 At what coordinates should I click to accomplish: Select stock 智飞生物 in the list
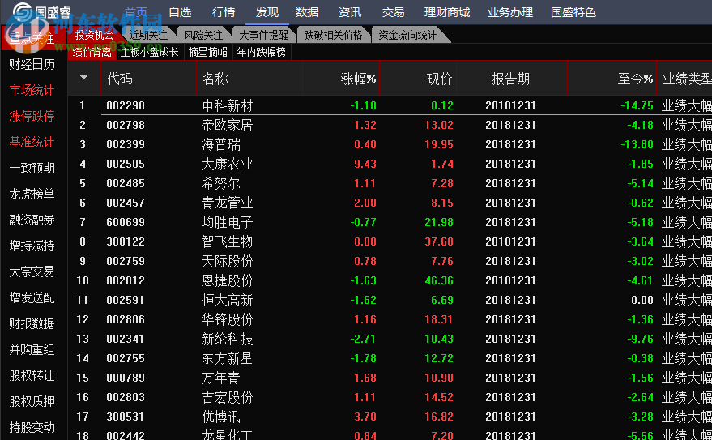tap(227, 241)
